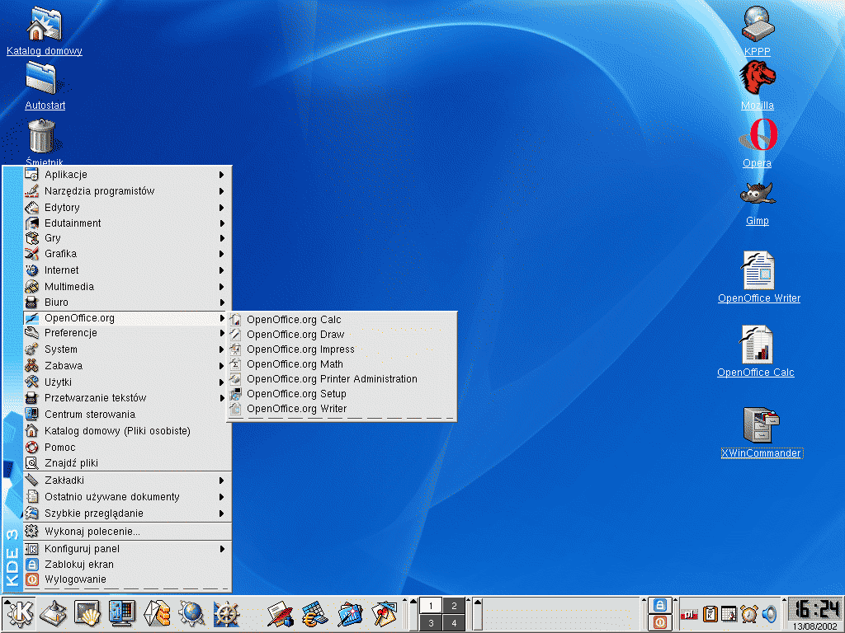Expand the System submenu
This screenshot has height=633, width=845.
tap(127, 349)
